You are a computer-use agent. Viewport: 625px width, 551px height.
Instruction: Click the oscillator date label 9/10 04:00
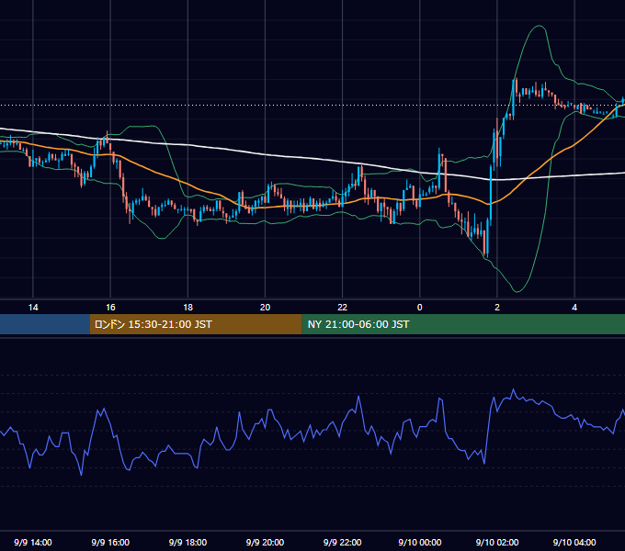[x=574, y=542]
